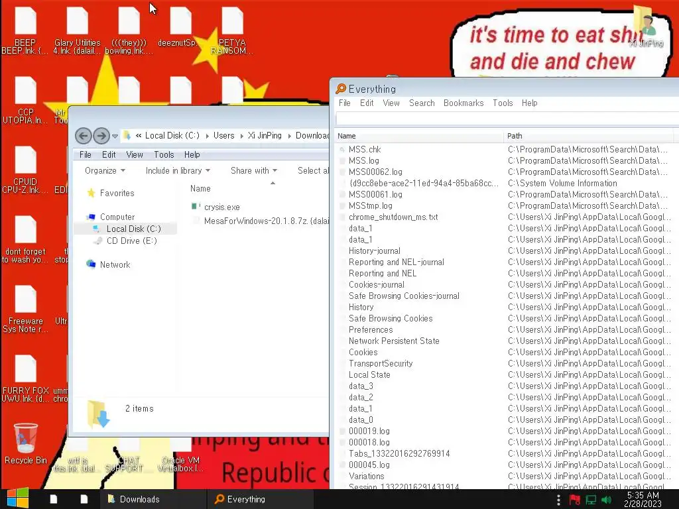Open the Tools menu in Downloads window

point(164,154)
